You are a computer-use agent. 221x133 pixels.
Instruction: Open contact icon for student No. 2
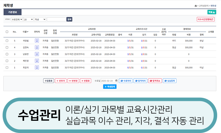point(37,61)
